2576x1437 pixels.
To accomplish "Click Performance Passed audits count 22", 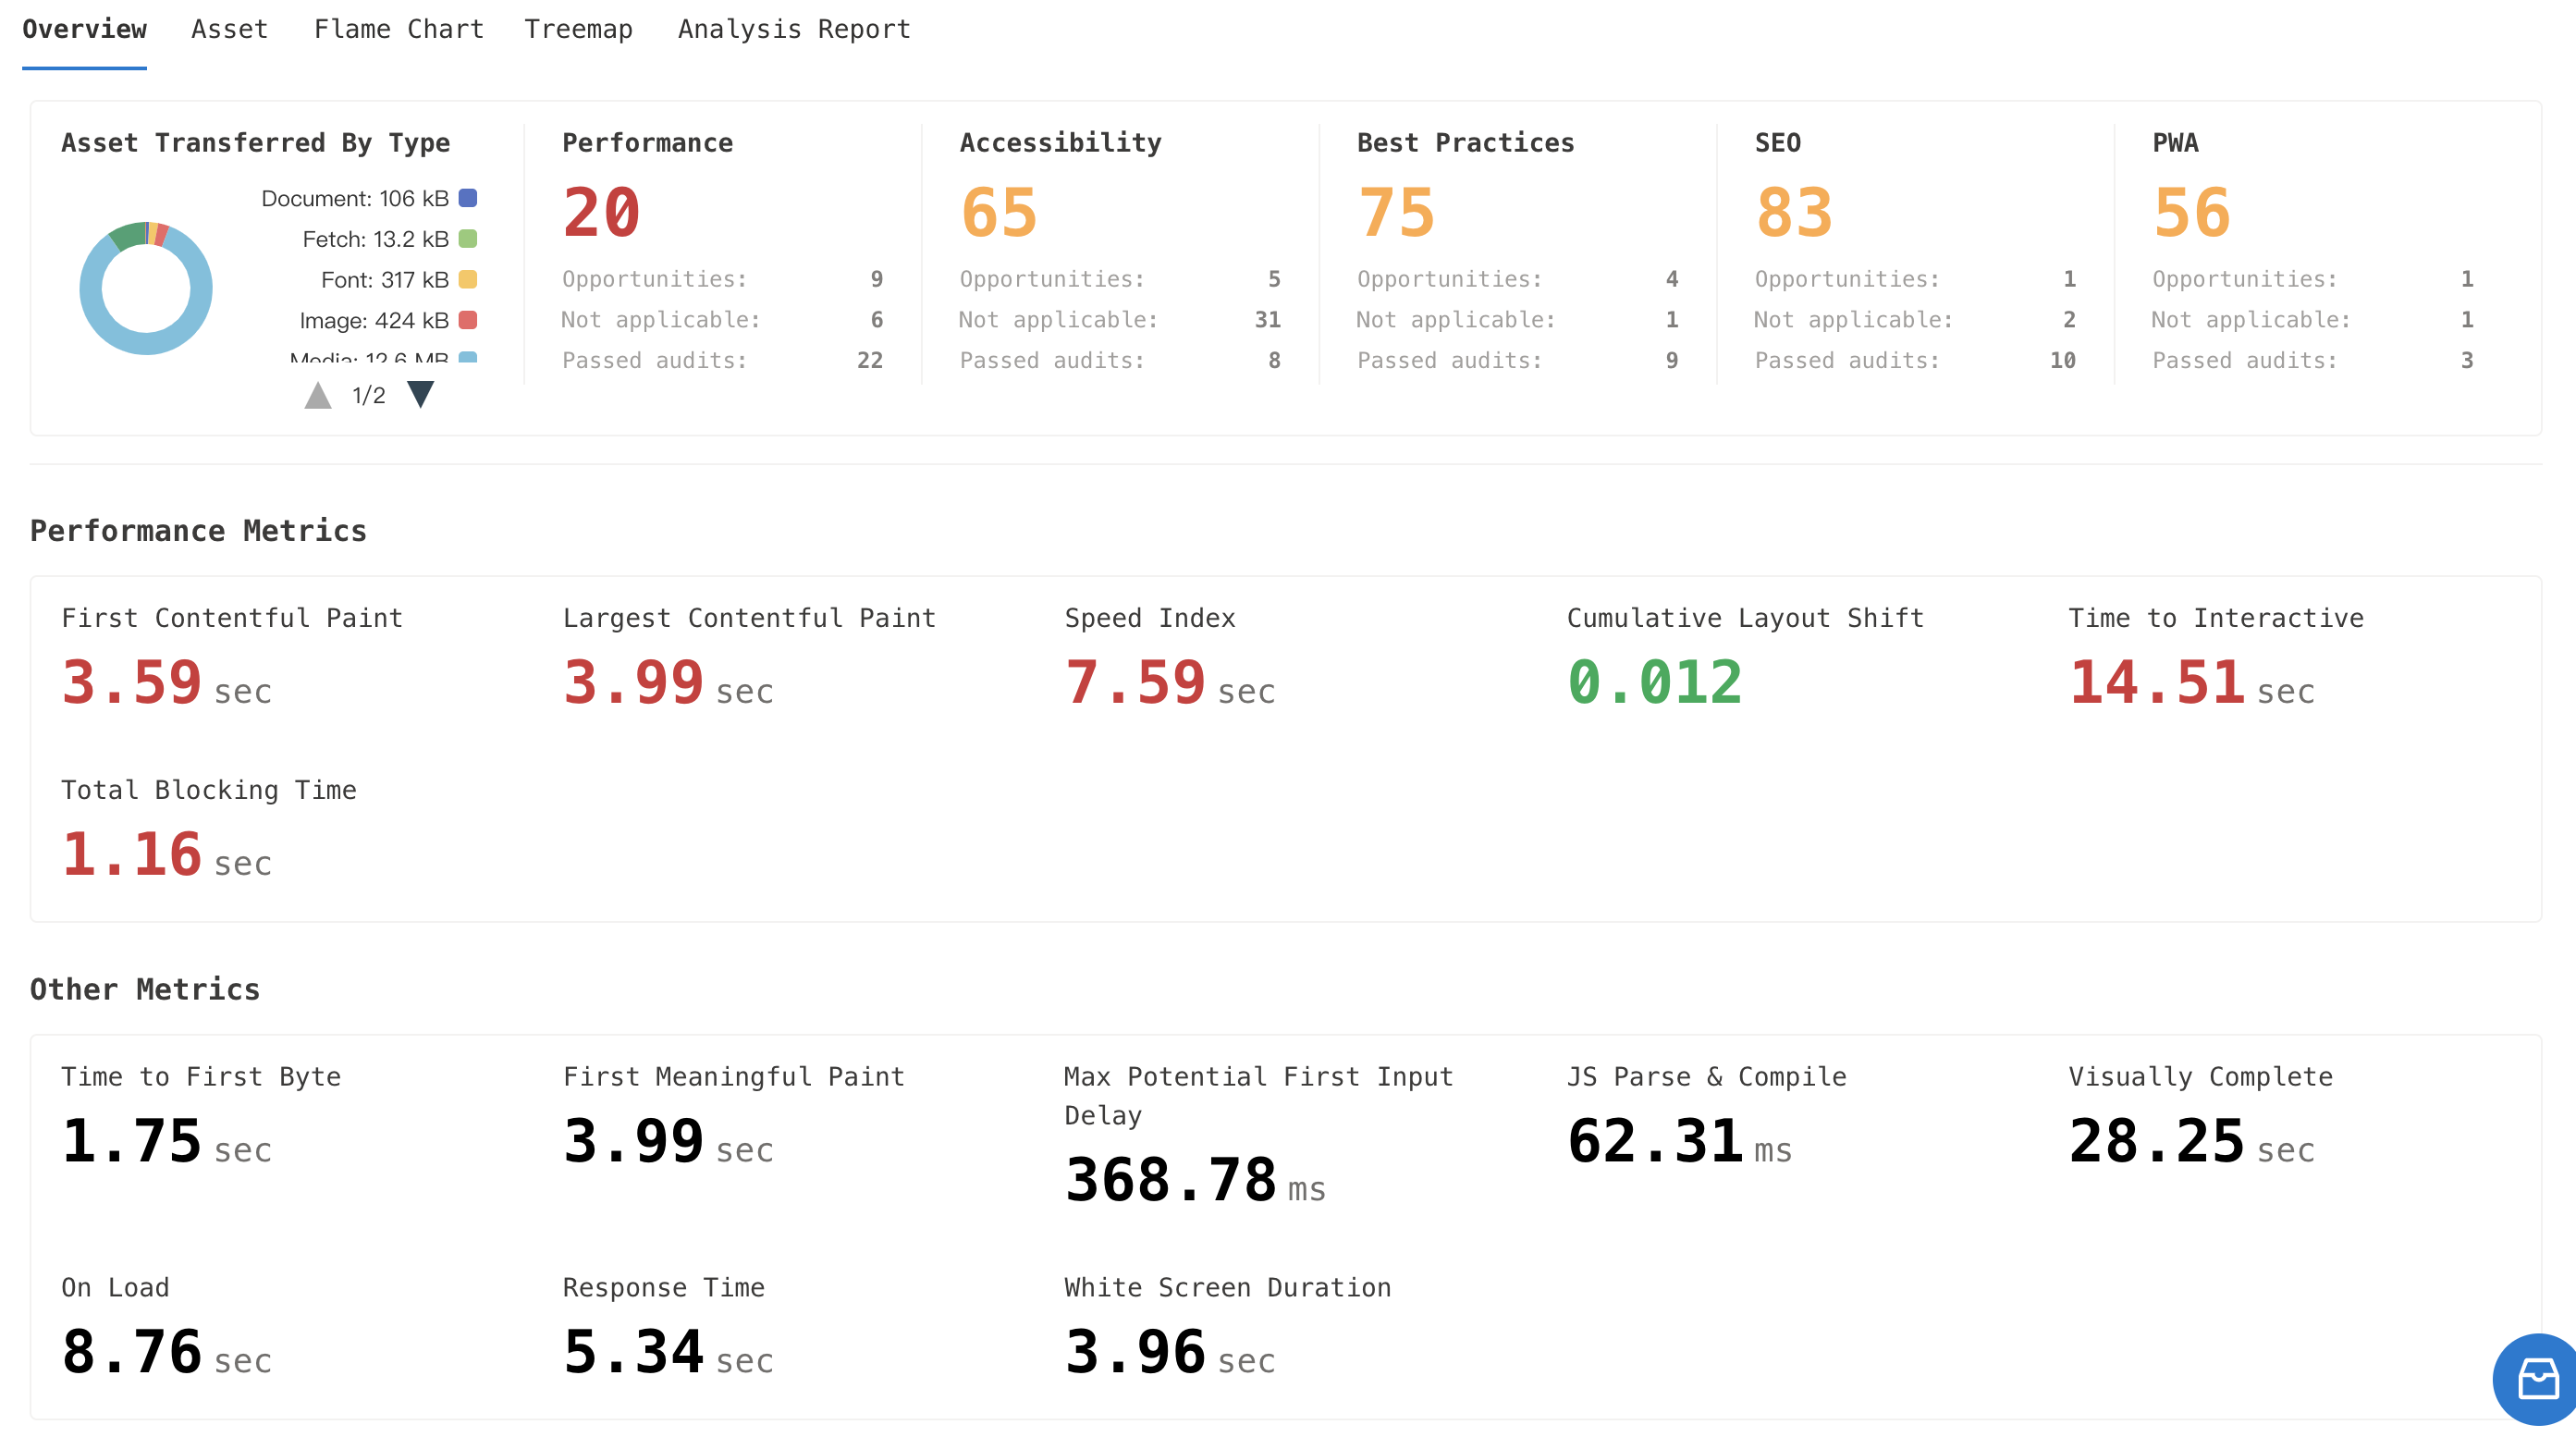I will (x=870, y=360).
